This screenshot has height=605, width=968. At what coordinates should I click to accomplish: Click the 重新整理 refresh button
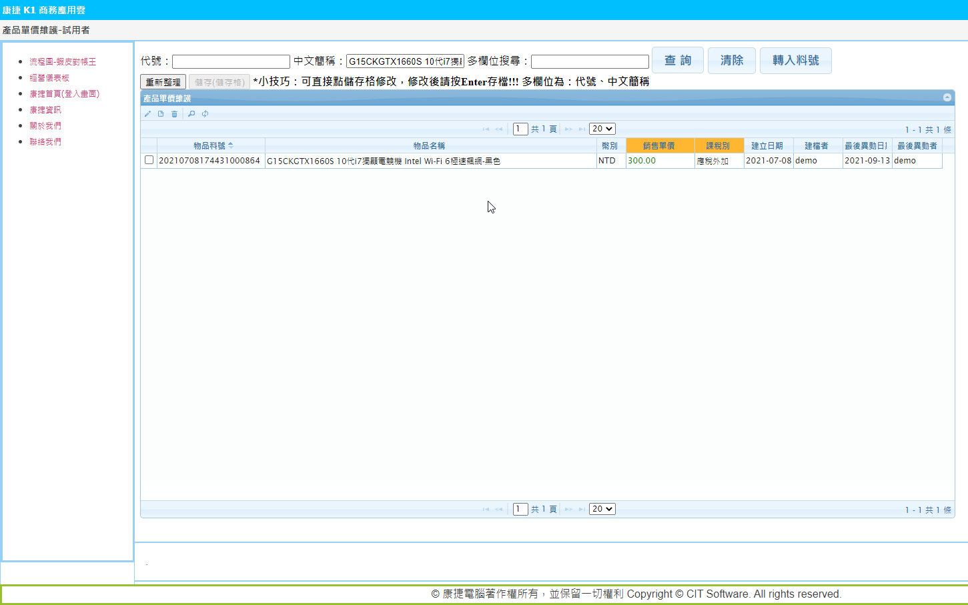pyautogui.click(x=163, y=82)
